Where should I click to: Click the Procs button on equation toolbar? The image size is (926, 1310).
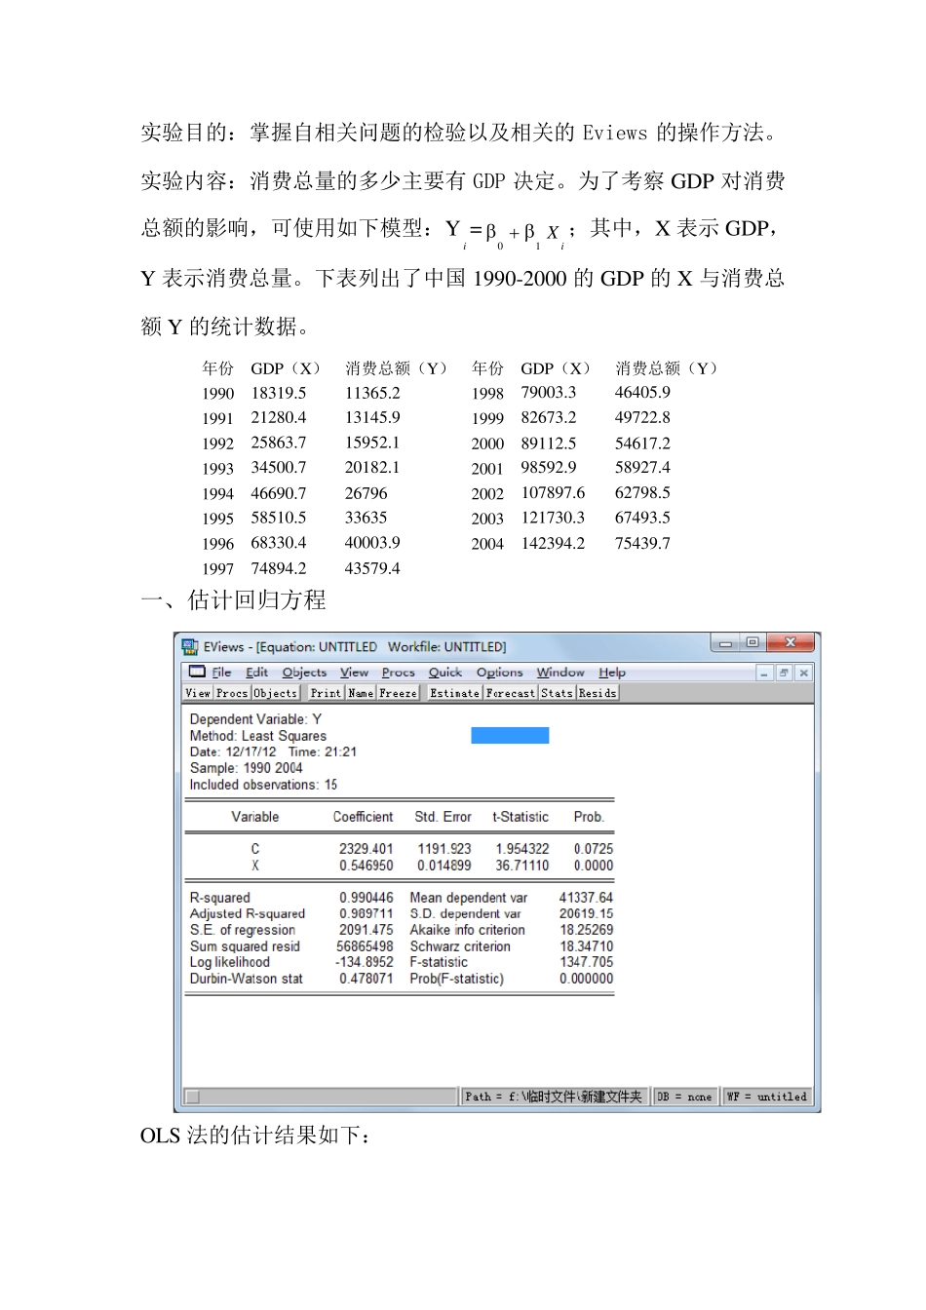pos(232,693)
